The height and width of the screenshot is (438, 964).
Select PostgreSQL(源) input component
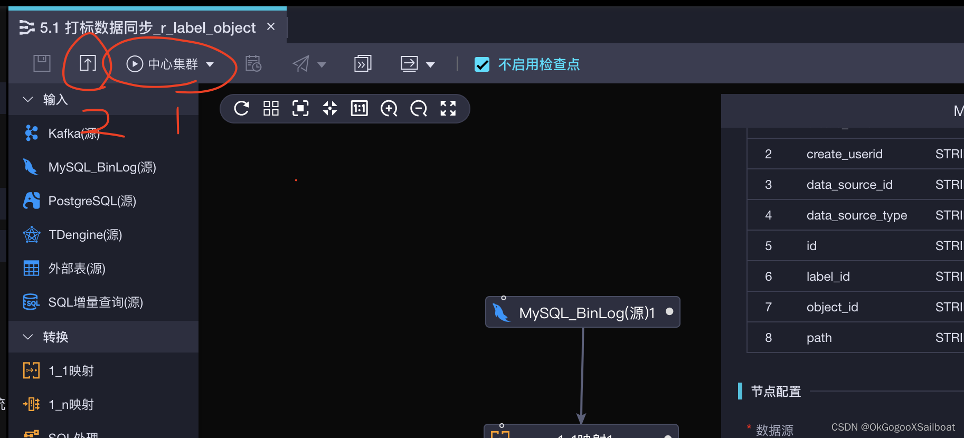point(103,201)
